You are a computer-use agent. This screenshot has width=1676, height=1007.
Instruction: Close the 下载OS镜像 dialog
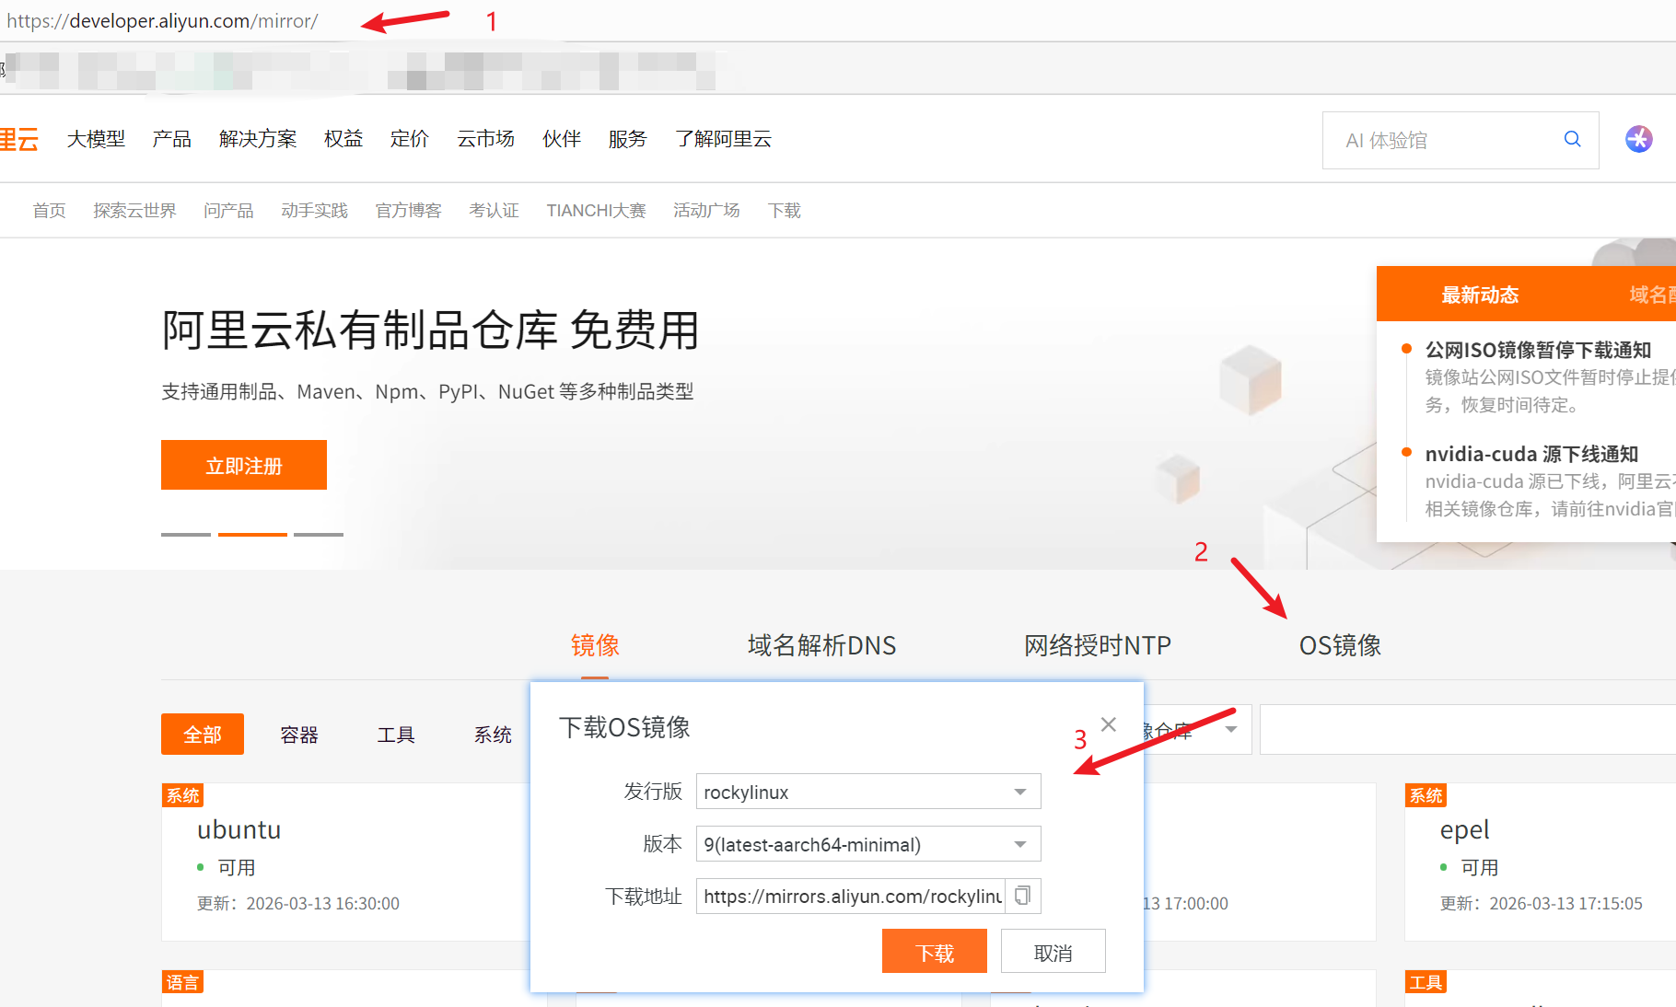click(1109, 724)
